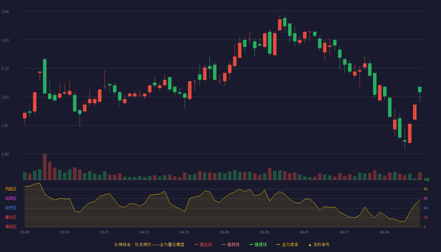Toggle the 强压线 legend series
Image resolution: width=441 pixels, height=252 pixels.
tap(203, 244)
